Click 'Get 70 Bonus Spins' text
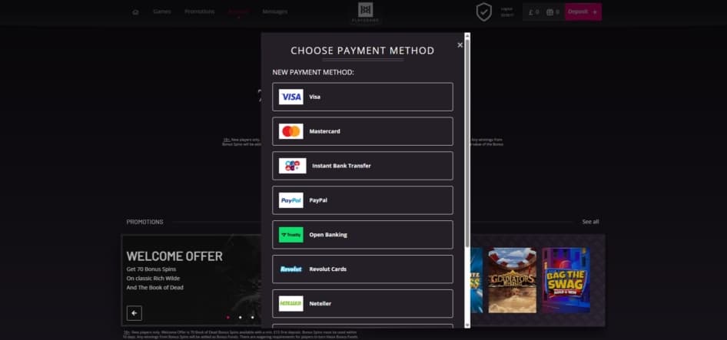Viewport: 727px width, 340px height. (151, 269)
